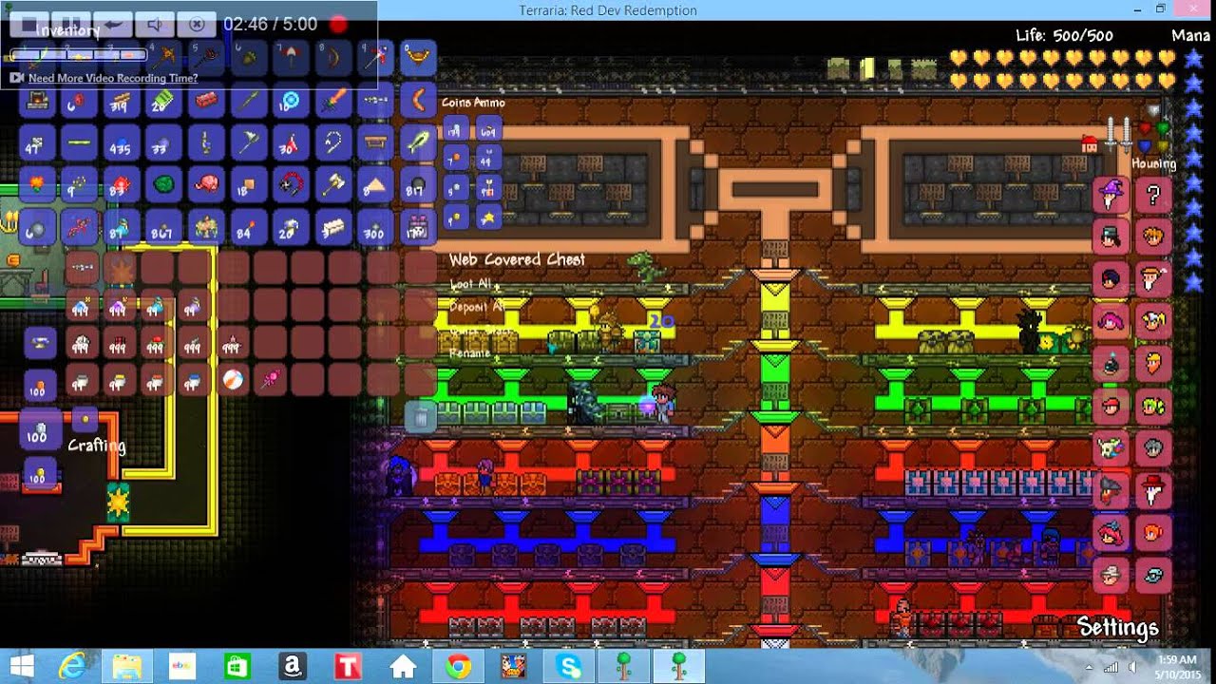
Task: Take the beach ball from the chest
Action: click(234, 380)
